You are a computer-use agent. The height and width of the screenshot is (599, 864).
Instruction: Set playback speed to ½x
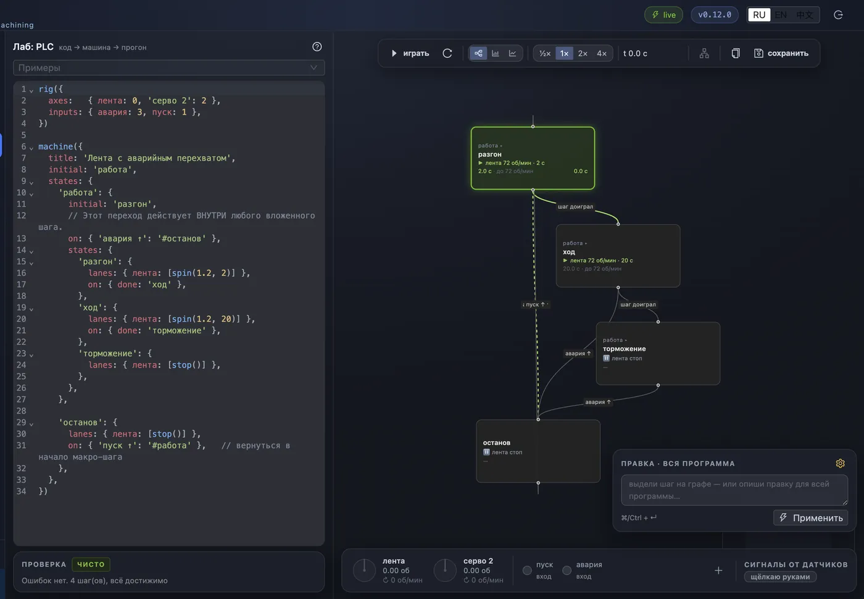pos(545,53)
